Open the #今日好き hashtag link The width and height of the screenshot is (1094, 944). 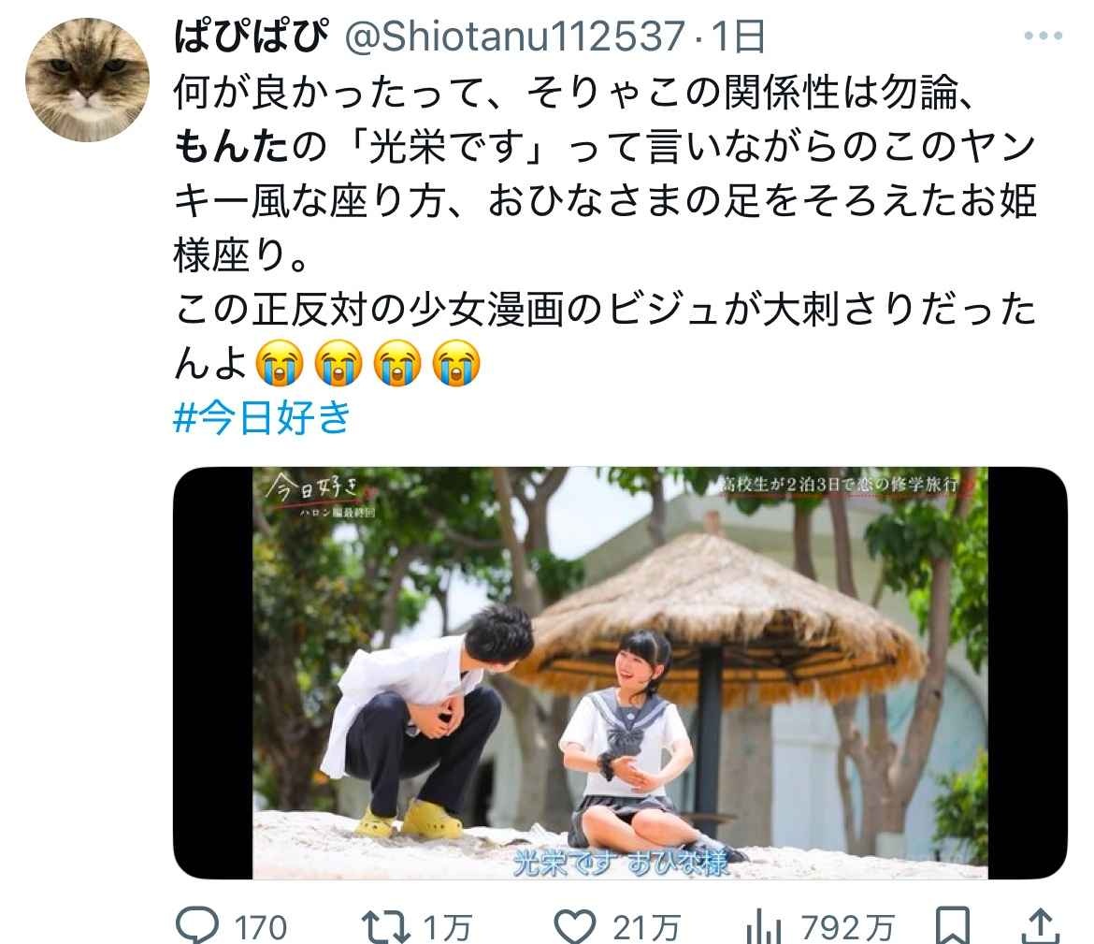[x=262, y=417]
